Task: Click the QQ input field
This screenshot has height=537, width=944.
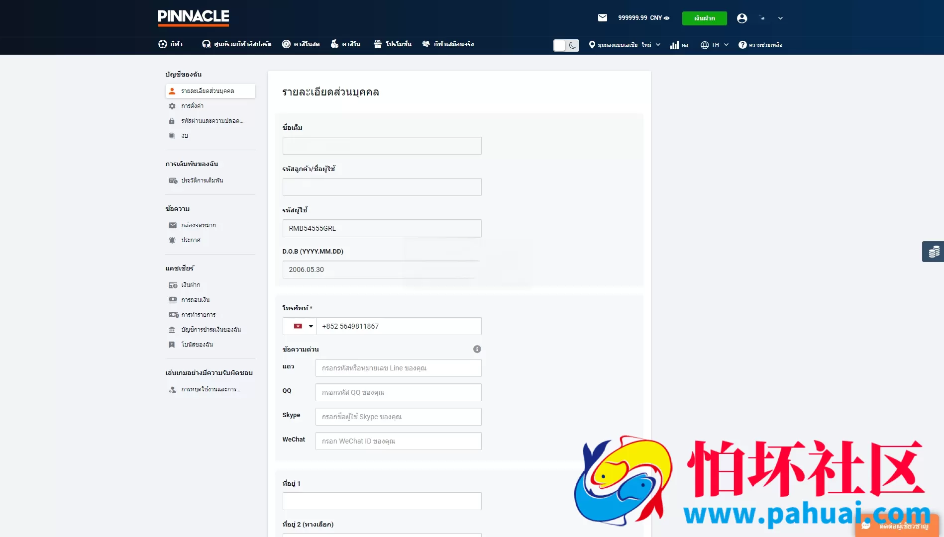Action: pos(398,392)
